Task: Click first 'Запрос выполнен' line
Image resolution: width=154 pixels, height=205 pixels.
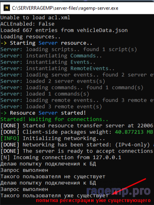Action: (24, 170)
